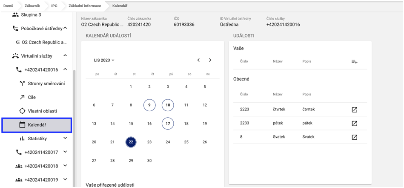Open the Svatek event external link icon
Image resolution: width=404 pixels, height=188 pixels.
[354, 137]
